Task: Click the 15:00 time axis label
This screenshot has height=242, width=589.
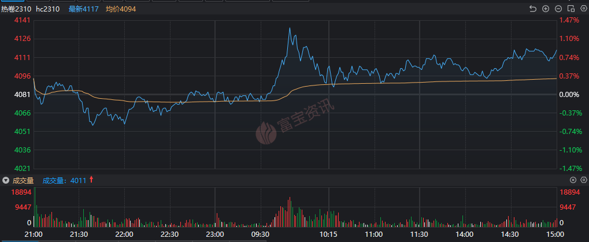Action: tap(555, 234)
